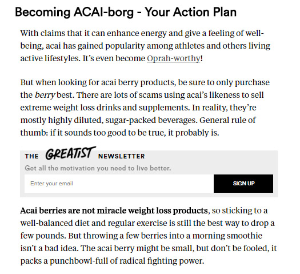This screenshot has height=274, width=300.
Task: Click the NEWSLETTER label in the banner
Action: (x=122, y=156)
